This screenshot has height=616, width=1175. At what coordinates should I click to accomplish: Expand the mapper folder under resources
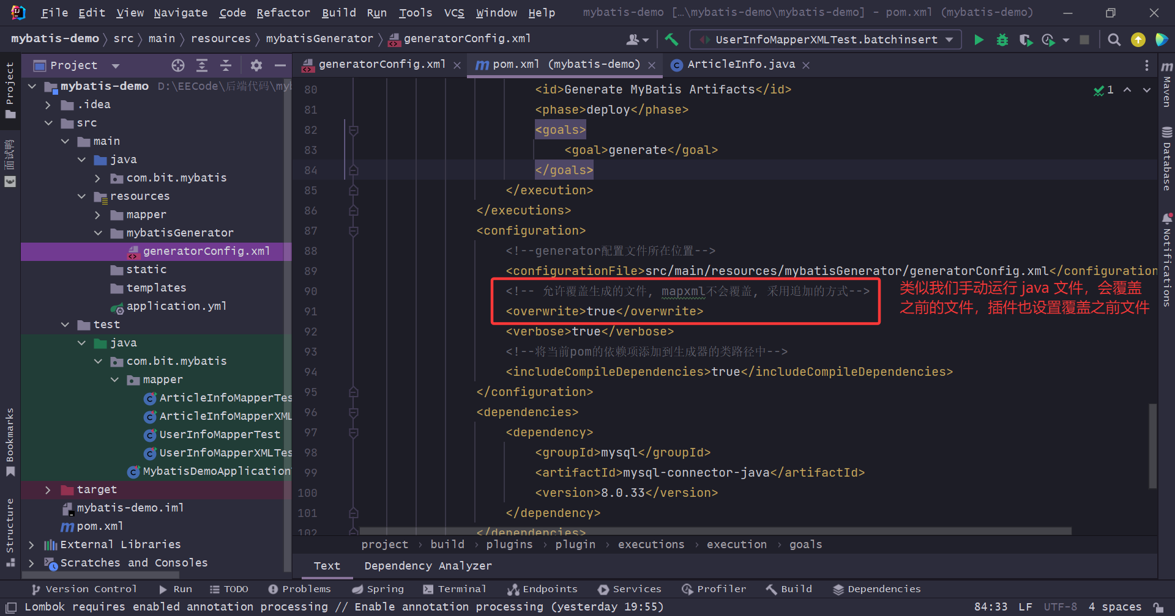tap(98, 215)
